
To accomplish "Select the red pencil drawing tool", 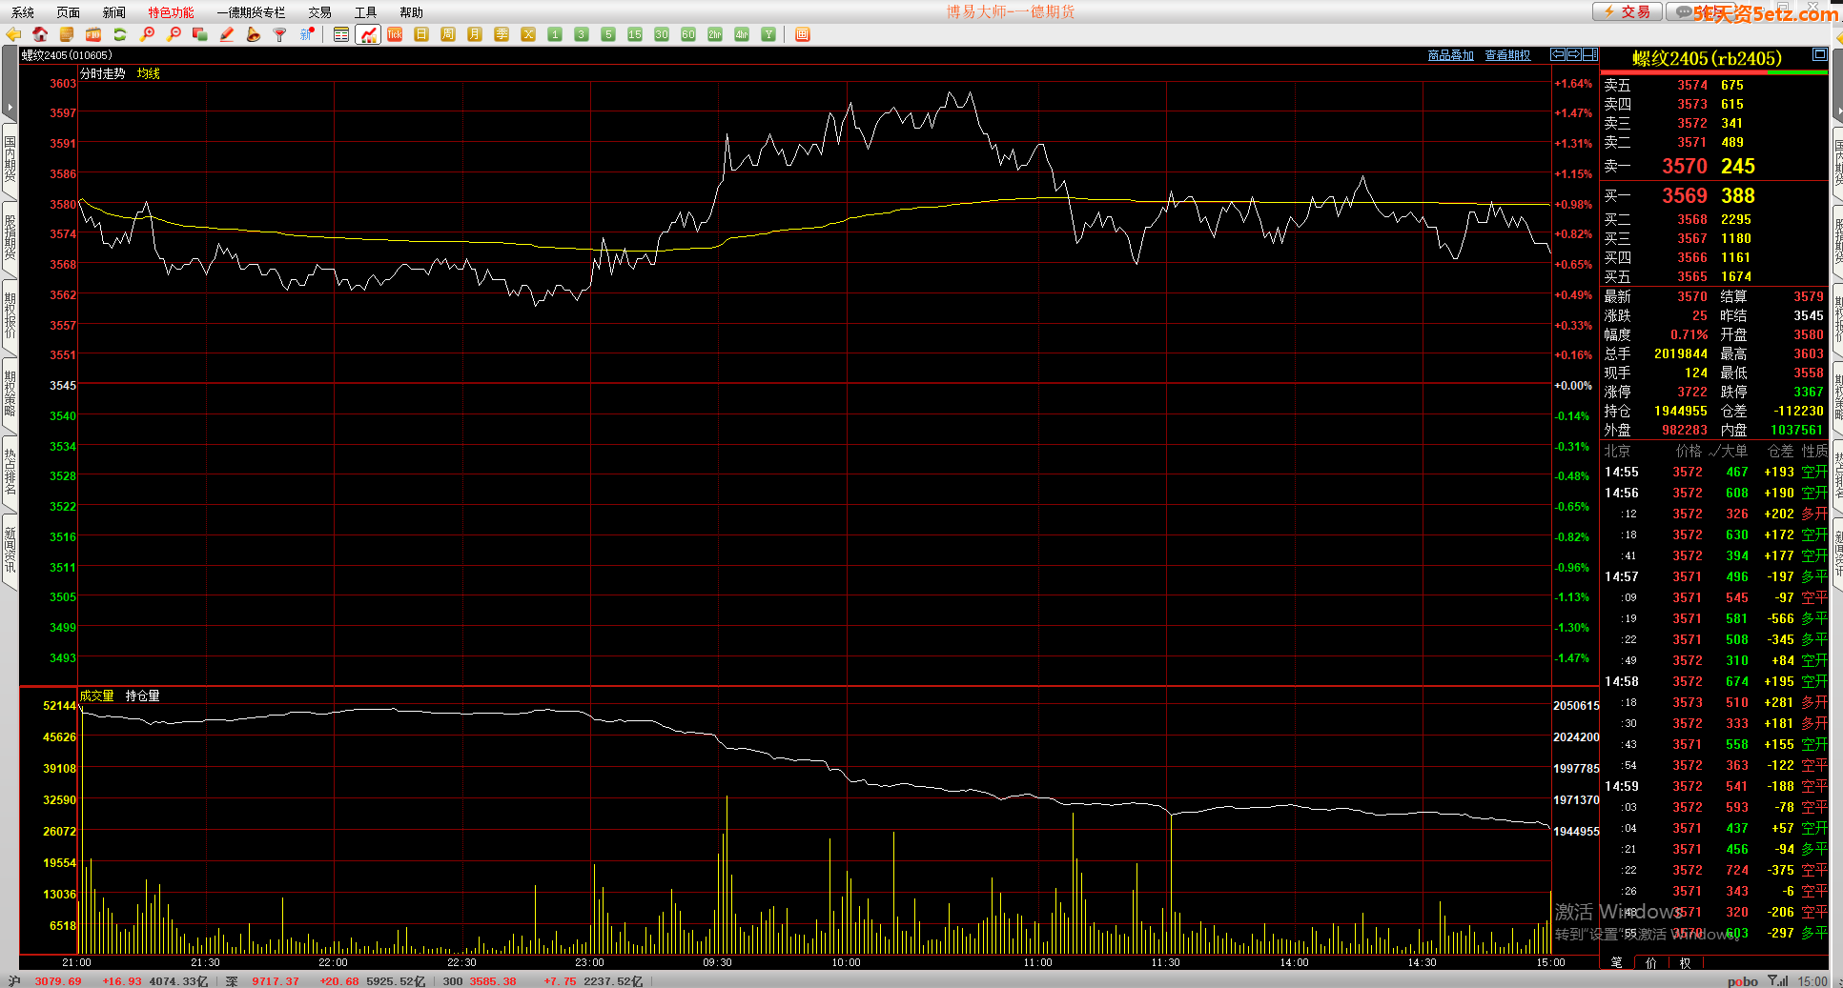I will pyautogui.click(x=227, y=34).
